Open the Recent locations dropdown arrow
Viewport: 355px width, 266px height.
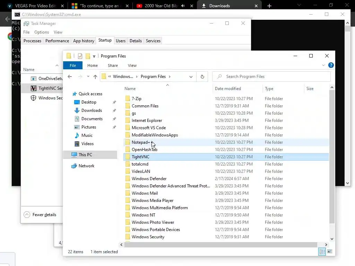[88, 77]
